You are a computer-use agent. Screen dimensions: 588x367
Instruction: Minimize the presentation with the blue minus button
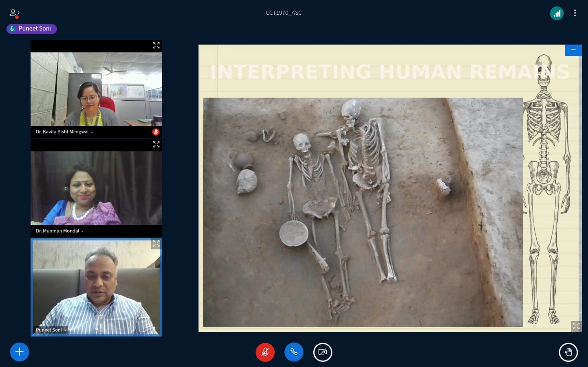(573, 50)
